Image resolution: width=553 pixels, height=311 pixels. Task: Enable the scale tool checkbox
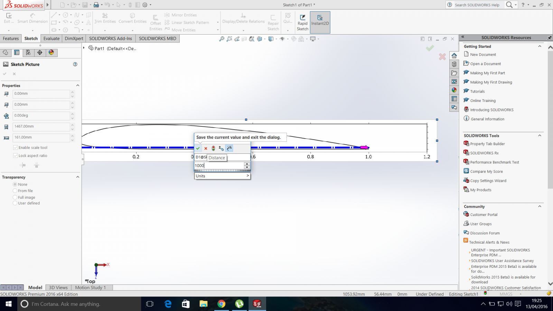(16, 148)
